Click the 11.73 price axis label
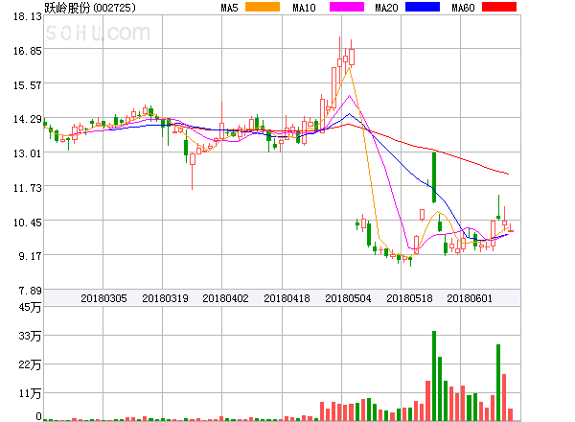 (x=28, y=188)
